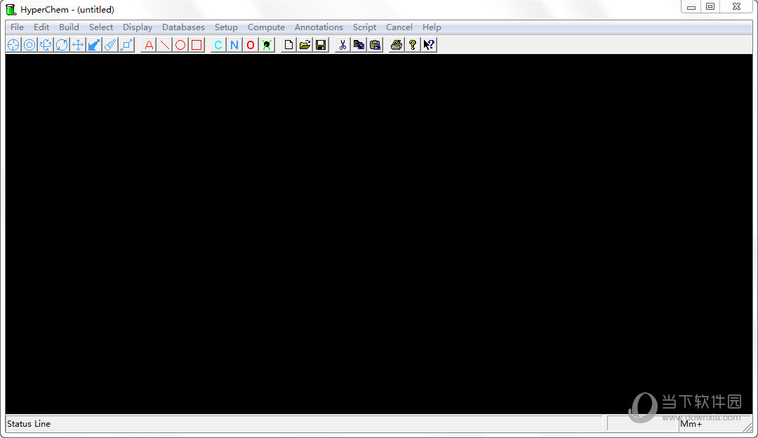The width and height of the screenshot is (758, 438).
Task: Open the Annotations menu
Action: pos(319,27)
